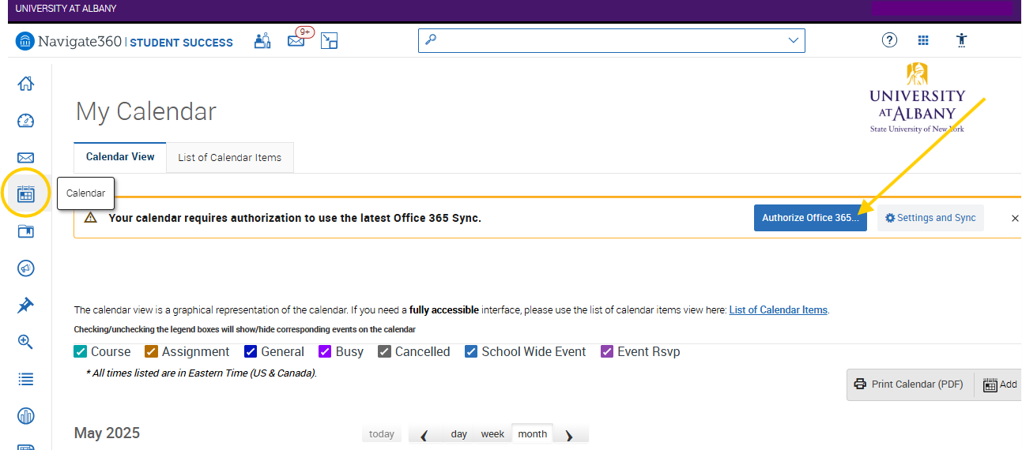Select the week view option
The width and height of the screenshot is (1022, 450).
492,434
